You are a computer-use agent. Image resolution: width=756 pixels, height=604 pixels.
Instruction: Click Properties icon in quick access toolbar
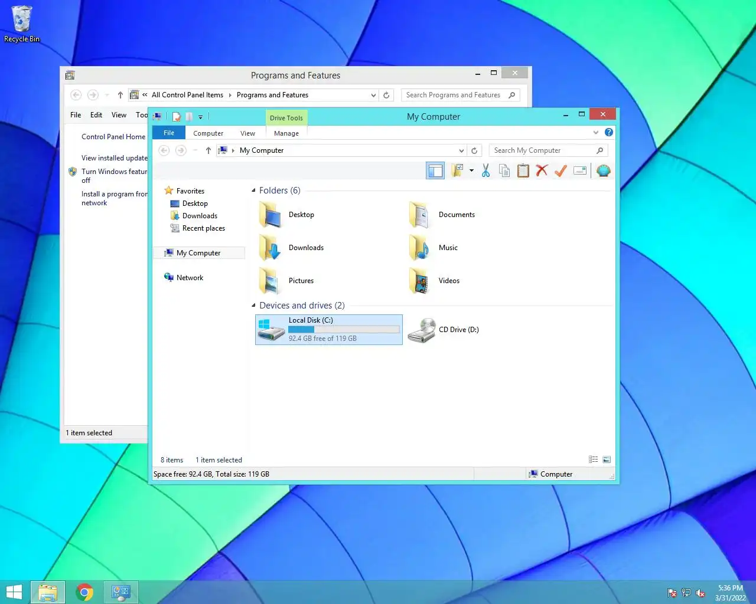(x=176, y=117)
